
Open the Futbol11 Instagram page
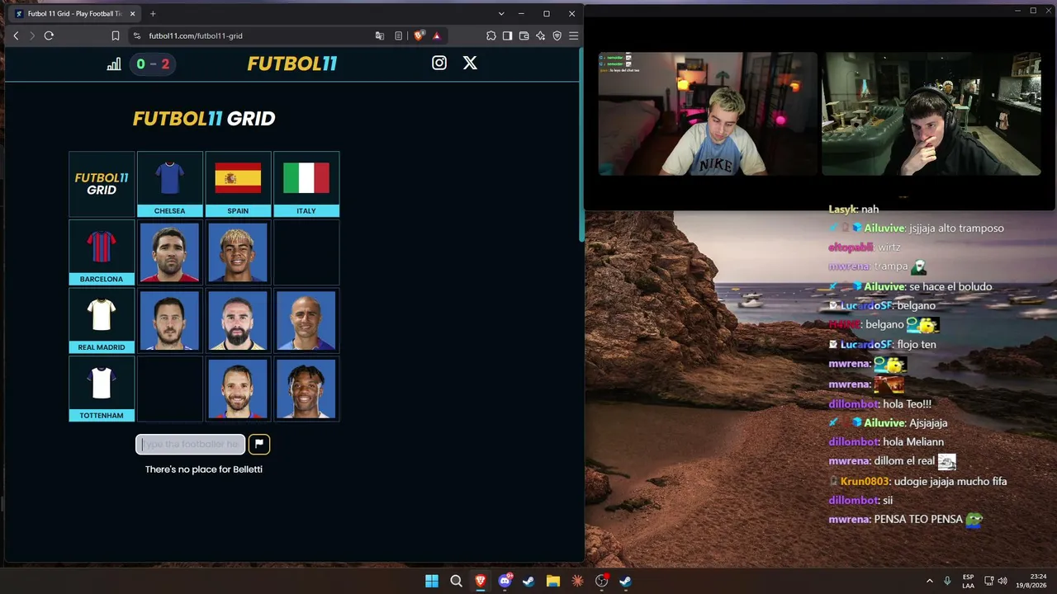(x=439, y=63)
